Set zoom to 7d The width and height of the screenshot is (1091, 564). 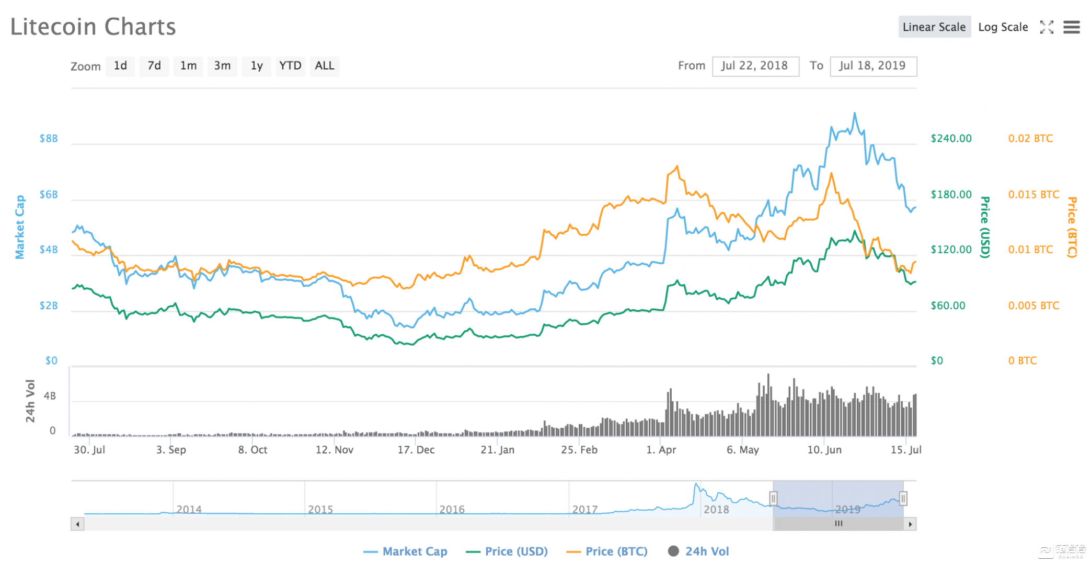pyautogui.click(x=154, y=66)
